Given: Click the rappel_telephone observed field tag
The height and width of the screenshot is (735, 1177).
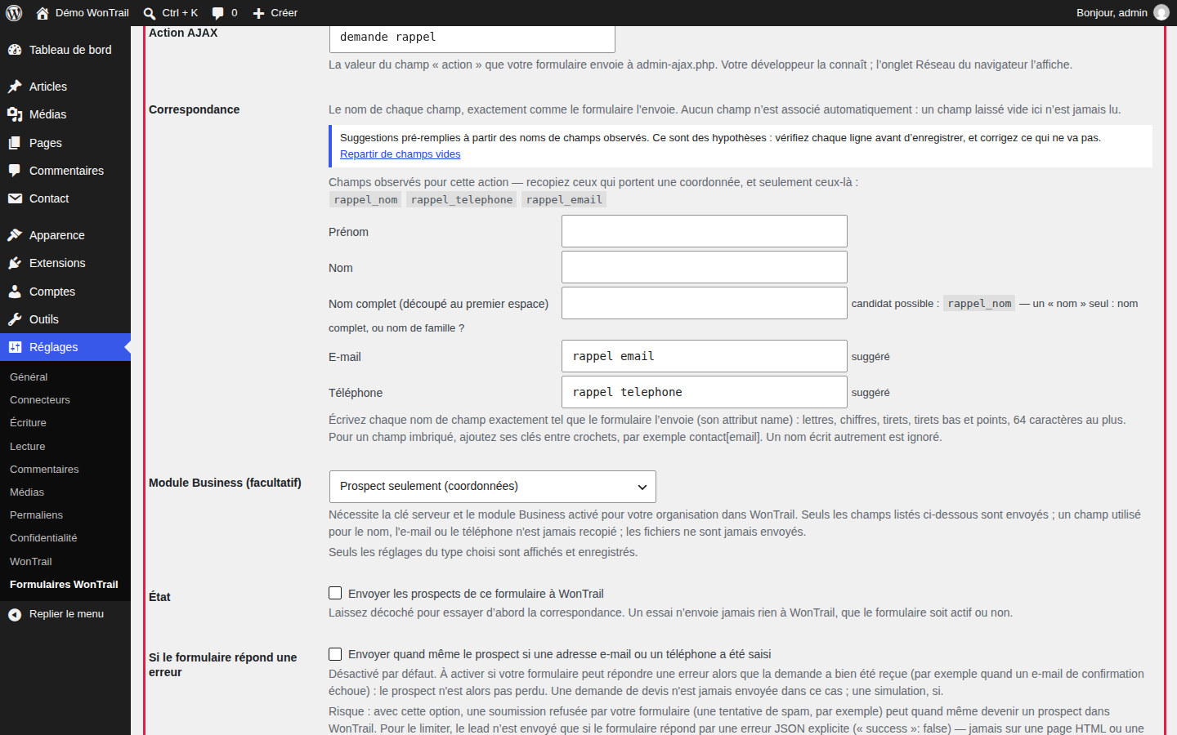Looking at the screenshot, I should coord(462,200).
